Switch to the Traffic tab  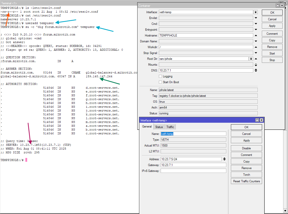(170, 127)
